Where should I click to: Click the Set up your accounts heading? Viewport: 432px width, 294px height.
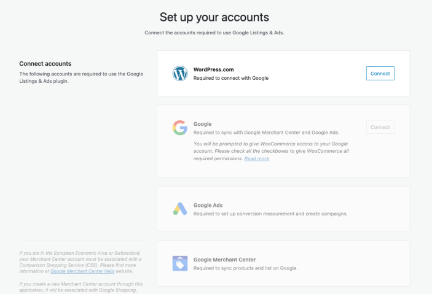click(214, 17)
